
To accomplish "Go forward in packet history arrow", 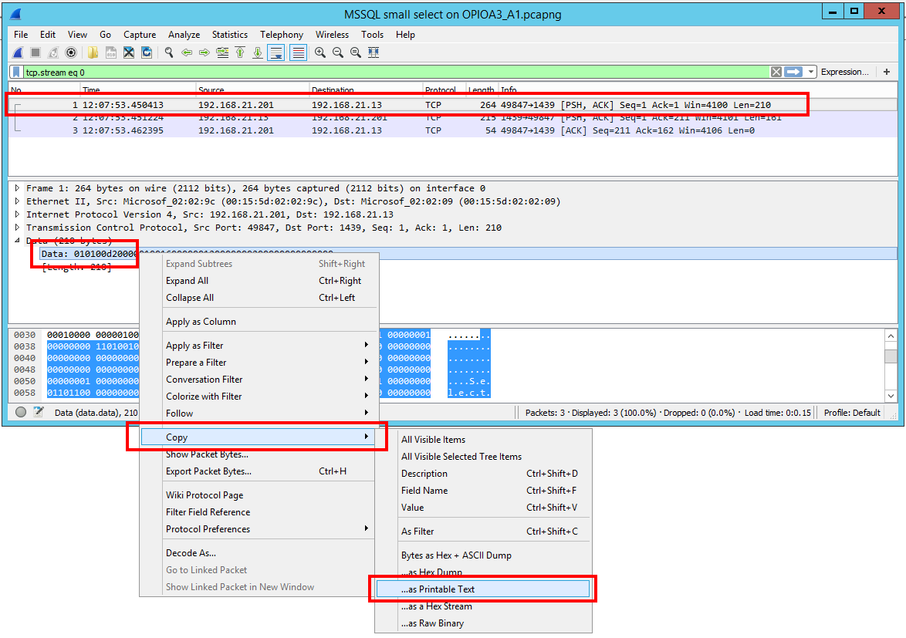I will tap(205, 52).
